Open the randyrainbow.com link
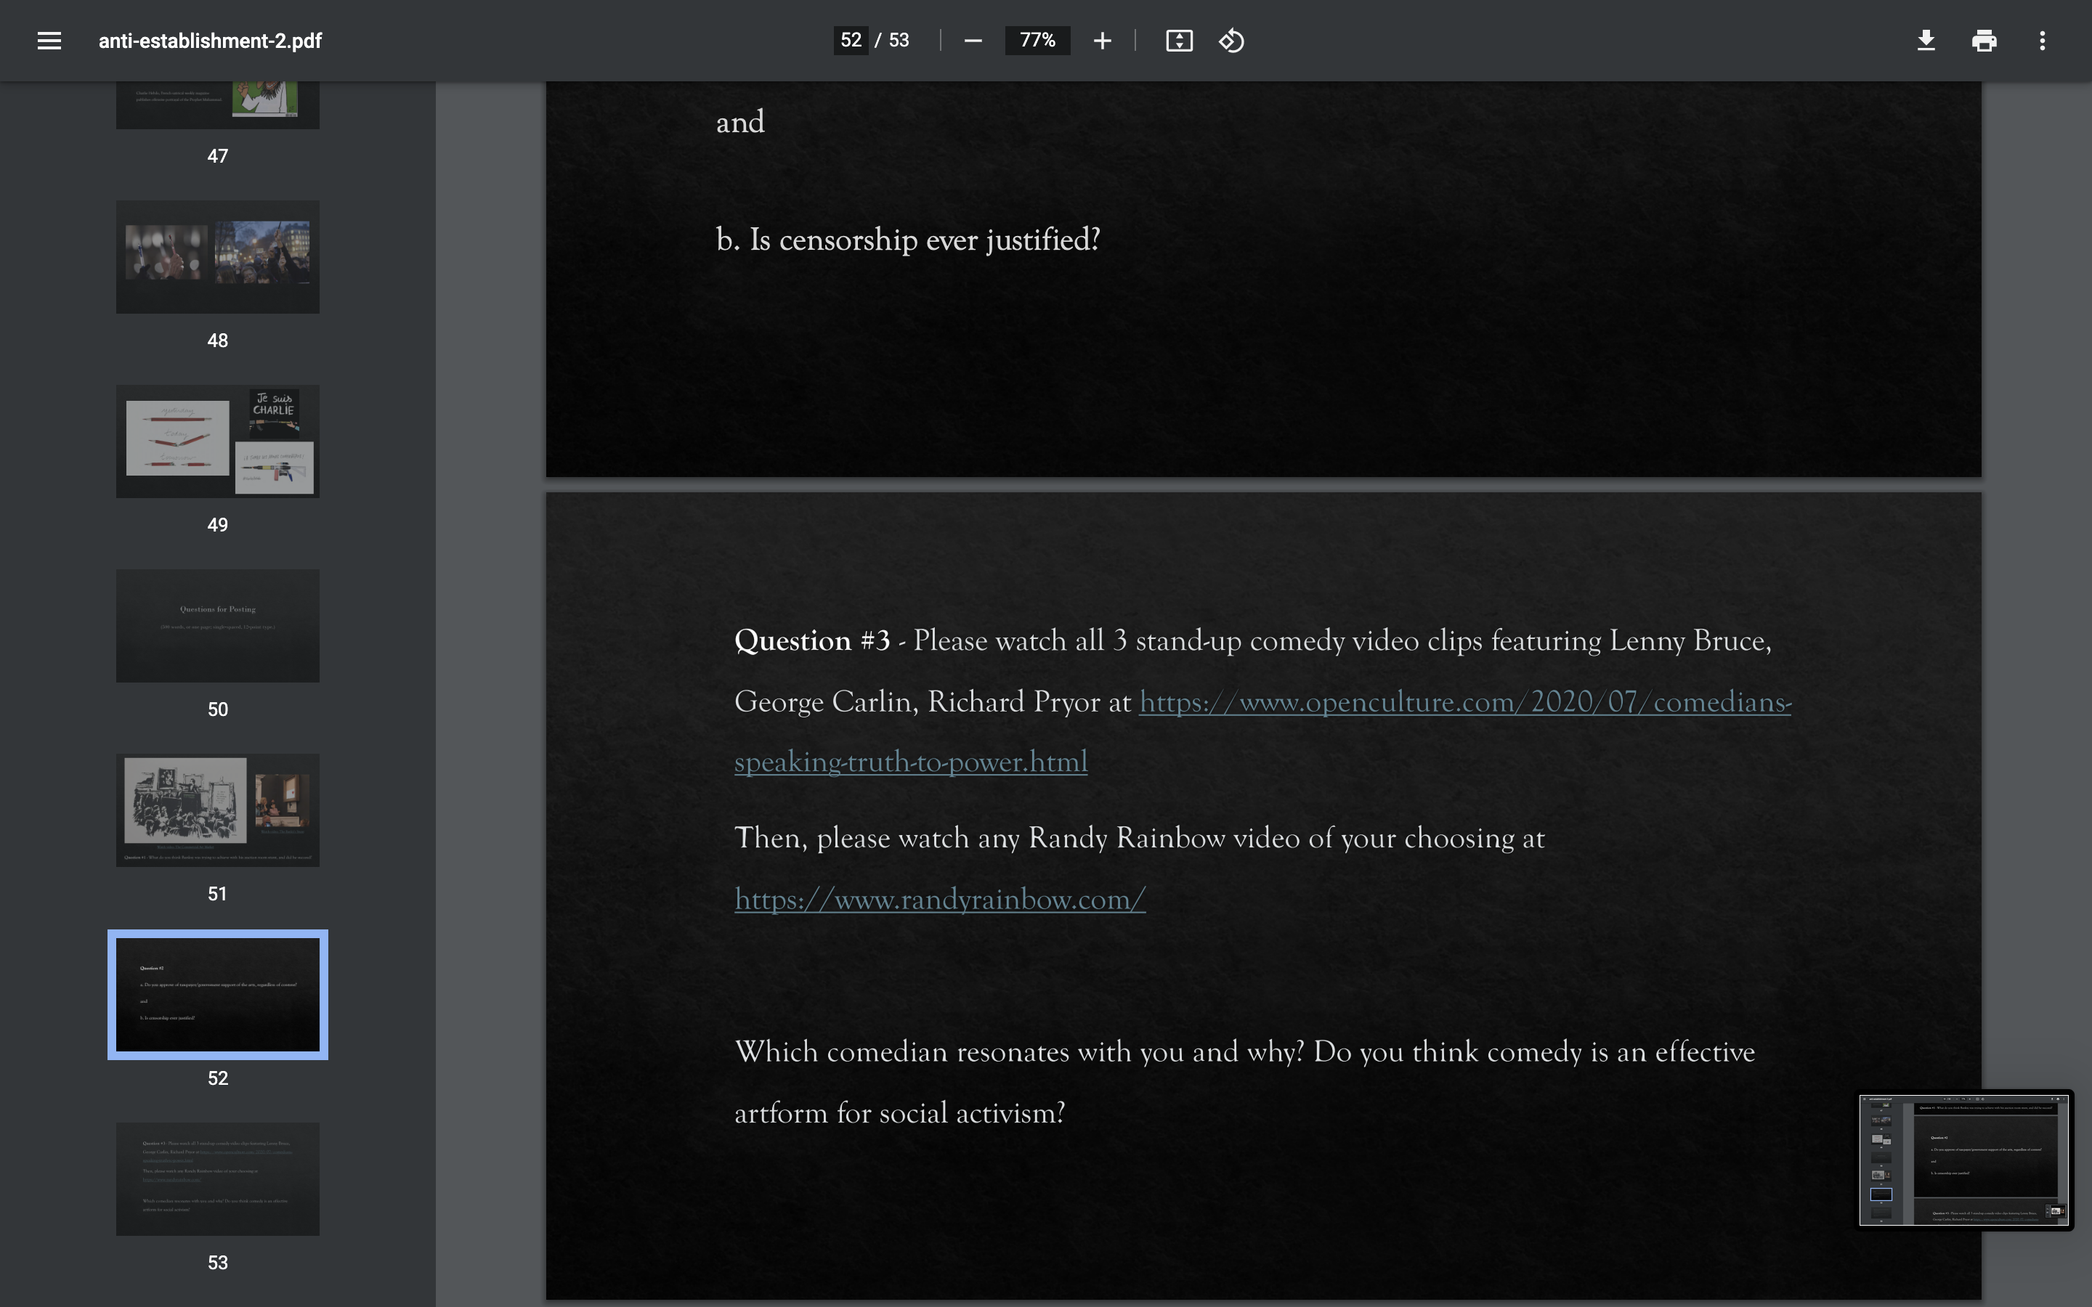The height and width of the screenshot is (1307, 2092). [x=941, y=899]
